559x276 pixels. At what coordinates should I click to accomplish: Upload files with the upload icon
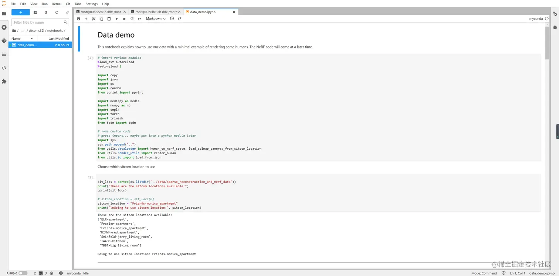tap(46, 12)
